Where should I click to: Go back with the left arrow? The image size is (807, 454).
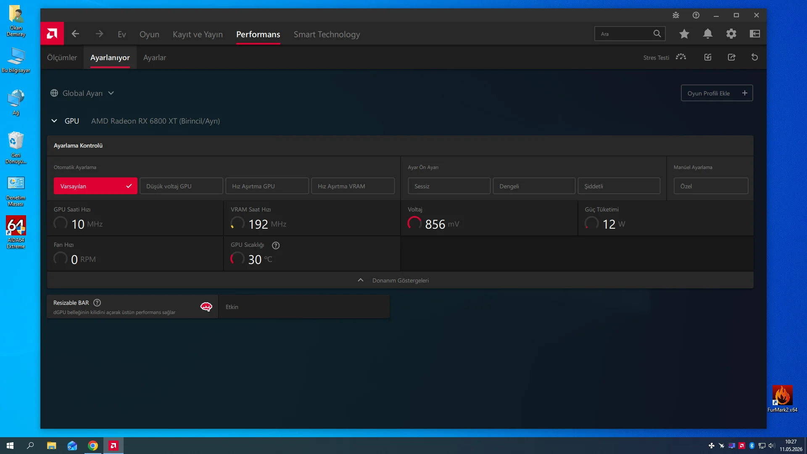(75, 34)
